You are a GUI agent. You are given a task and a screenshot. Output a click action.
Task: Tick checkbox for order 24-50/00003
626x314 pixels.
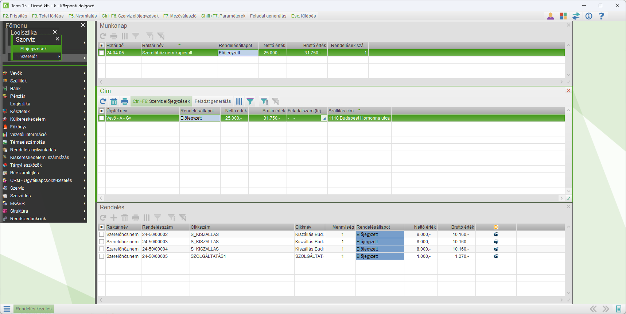coord(102,242)
